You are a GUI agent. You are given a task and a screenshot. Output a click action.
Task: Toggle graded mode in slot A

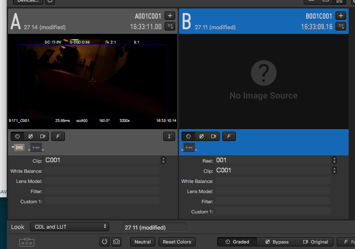coord(17,136)
